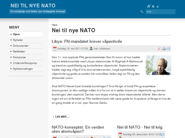Reset font size with middle A icon
Screen dimensions: 185x138
153,7
